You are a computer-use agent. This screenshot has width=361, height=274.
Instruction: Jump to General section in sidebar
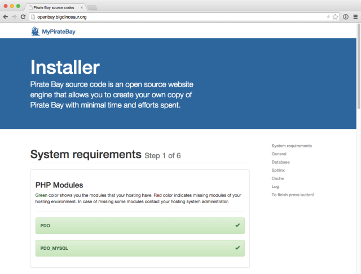pos(279,154)
